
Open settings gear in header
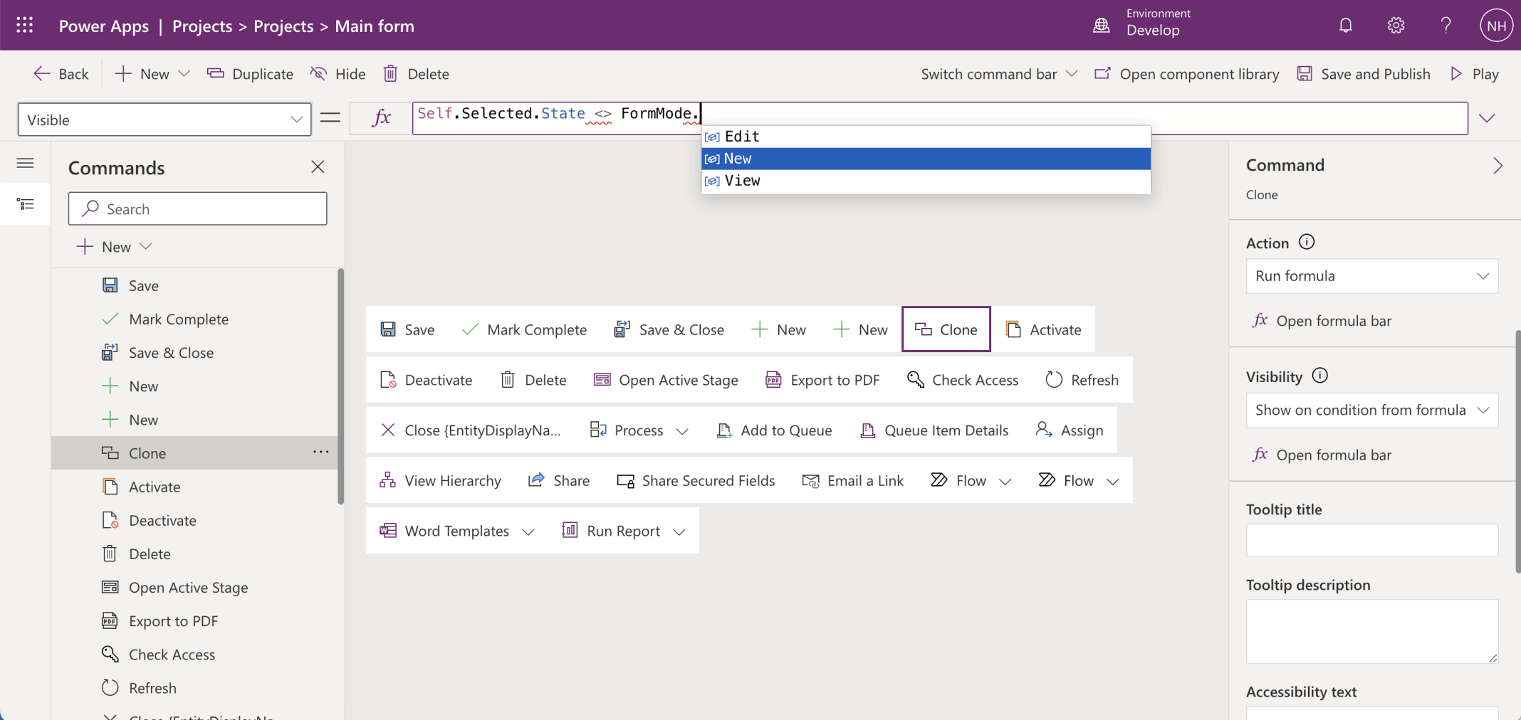pyautogui.click(x=1396, y=26)
